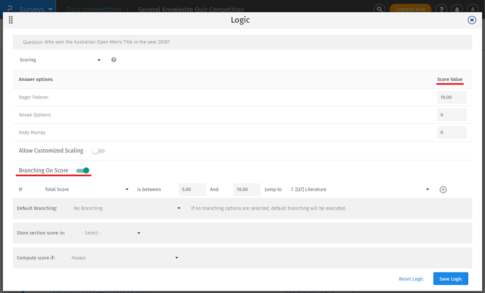Viewport: 485px width, 293px height.
Task: Click the user account avatar icon
Action: (472, 9)
